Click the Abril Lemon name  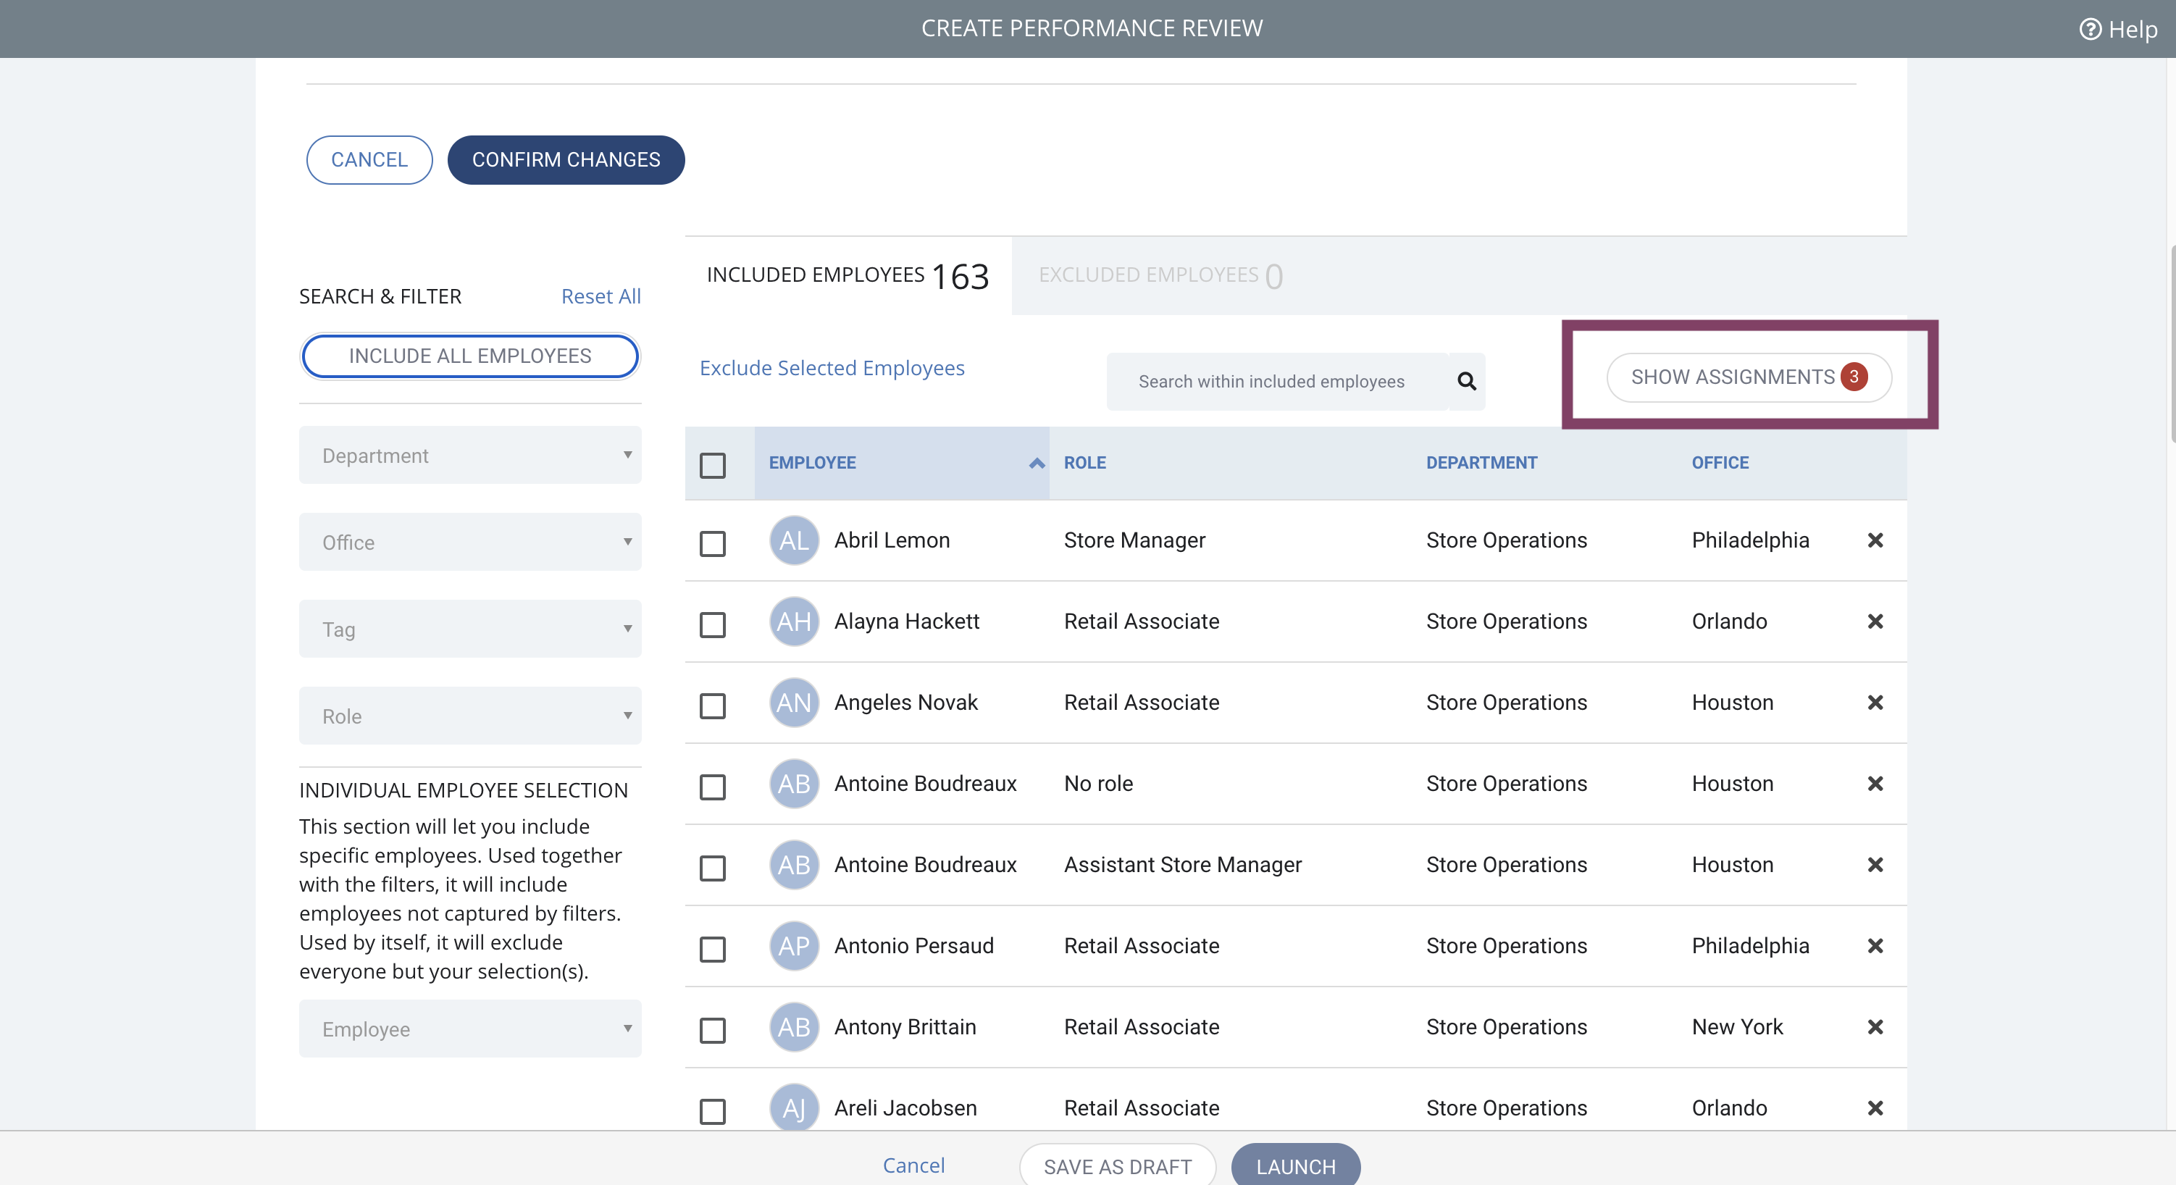(x=891, y=540)
